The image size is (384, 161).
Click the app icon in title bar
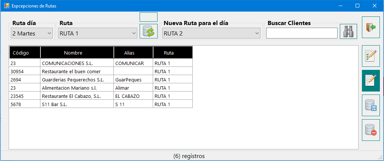7,6
